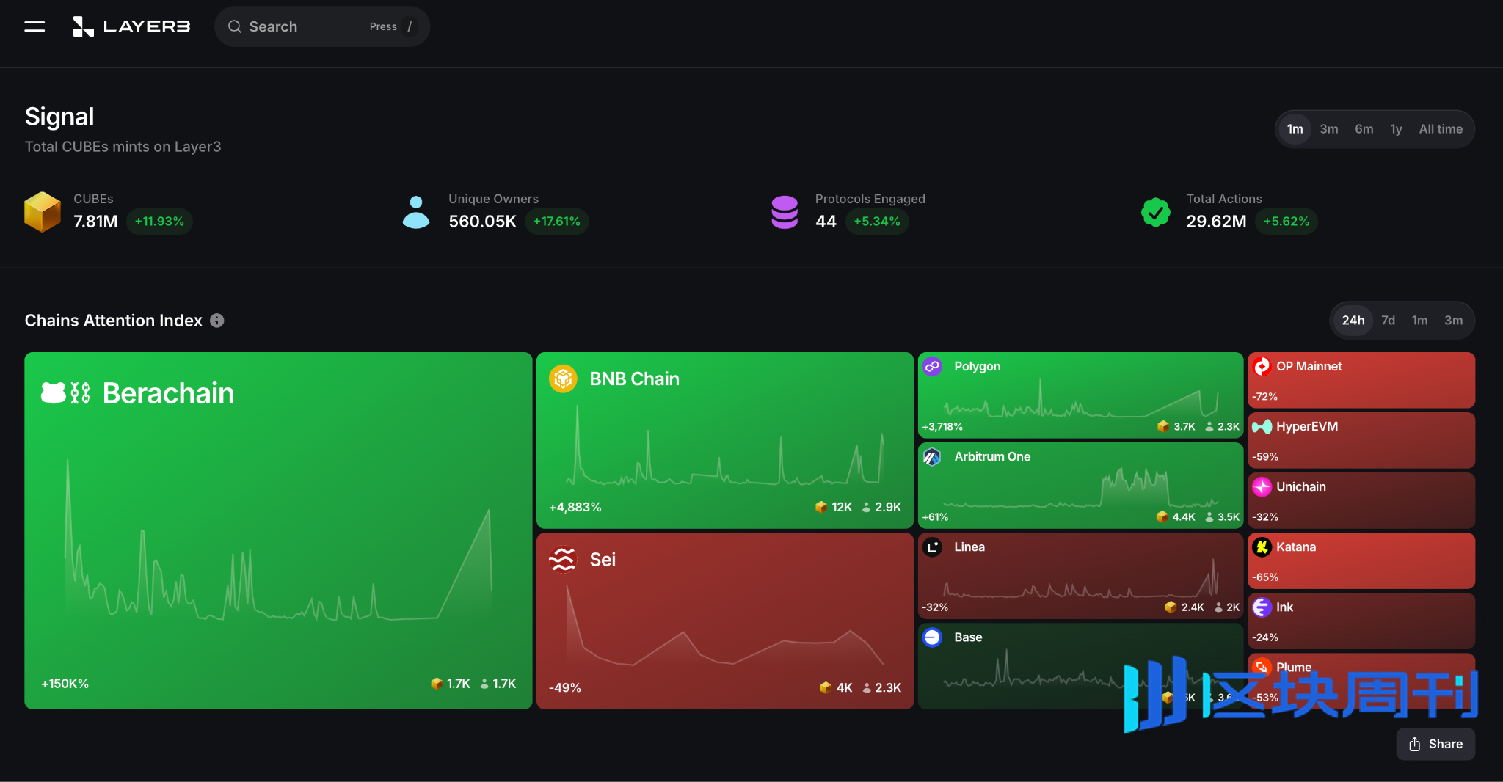The image size is (1503, 782).
Task: Focus the Search field
Action: [x=321, y=26]
